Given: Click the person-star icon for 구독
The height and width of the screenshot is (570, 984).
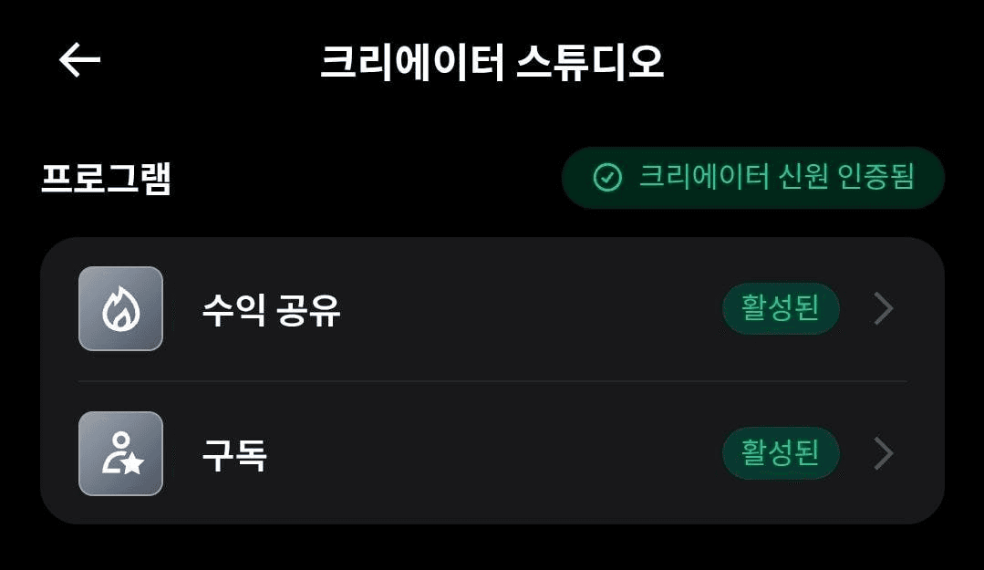Looking at the screenshot, I should click(x=122, y=453).
